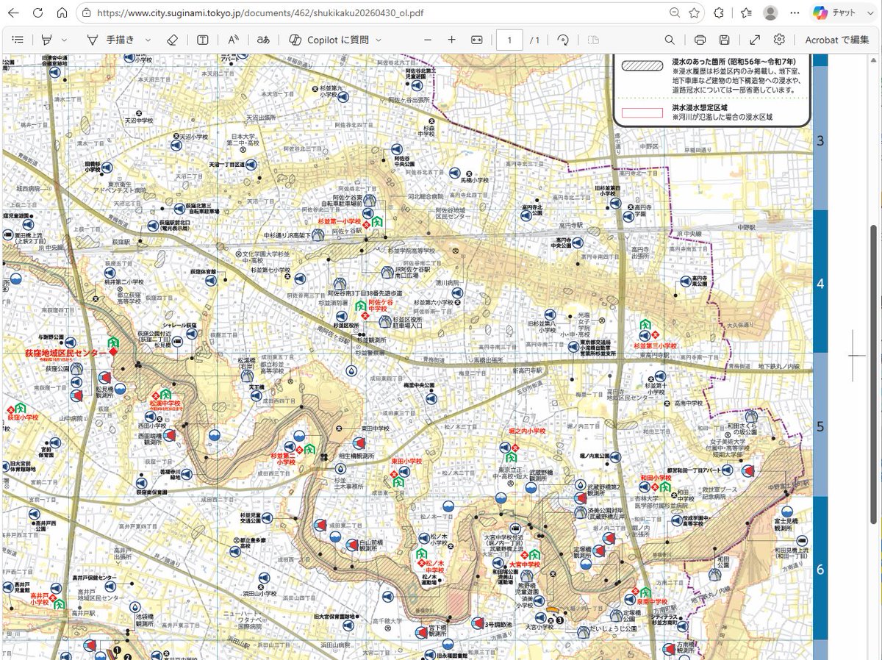Image resolution: width=882 pixels, height=660 pixels.
Task: Click the 杉並第三小学校 label
Action: click(655, 345)
